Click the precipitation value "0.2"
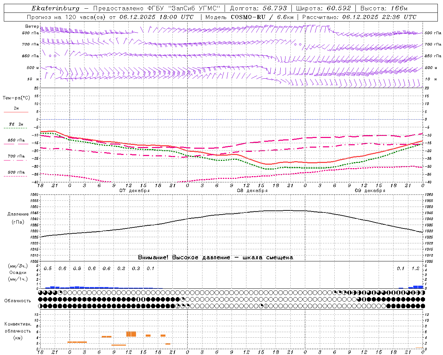 pos(121,269)
